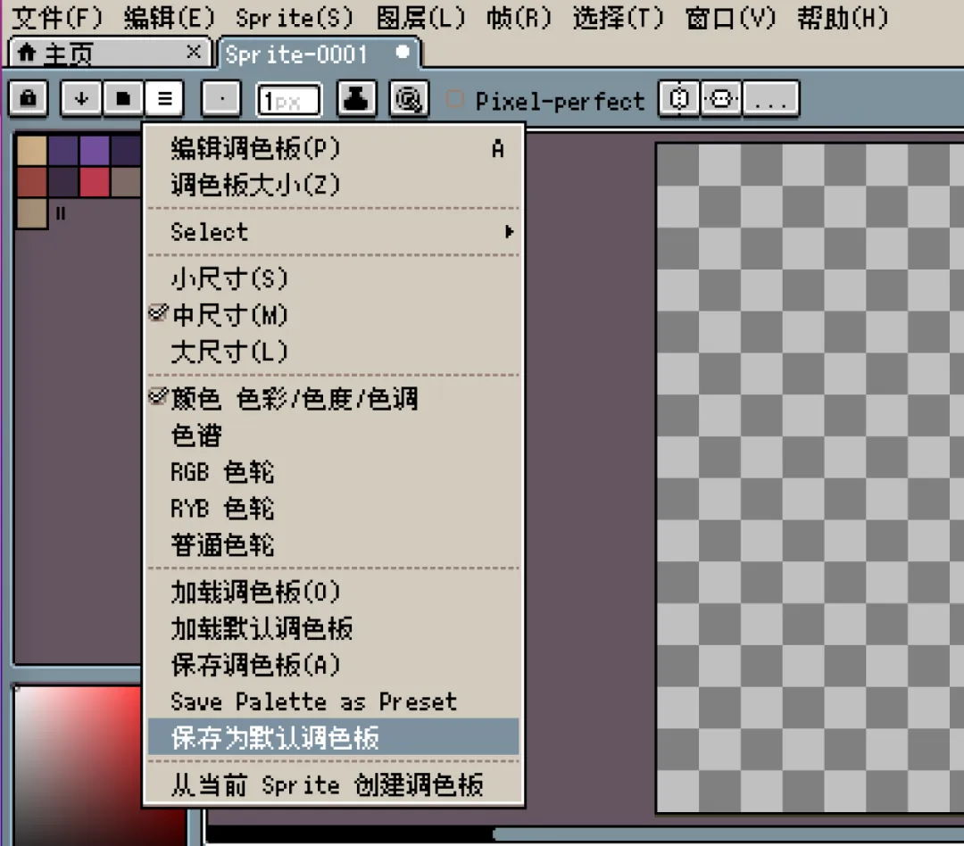Viewport: 964px width, 846px height.
Task: Click the ink mode button
Action: click(356, 98)
